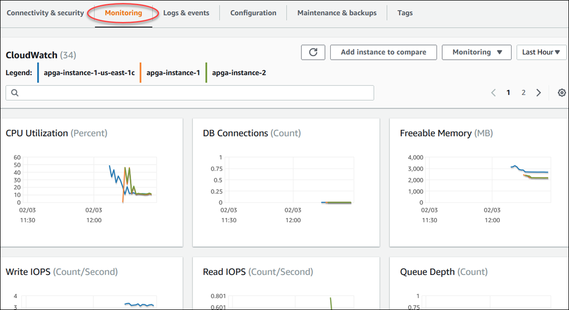Image resolution: width=569 pixels, height=310 pixels.
Task: Click orange legend marker for apga-instance-1
Action: click(x=141, y=73)
